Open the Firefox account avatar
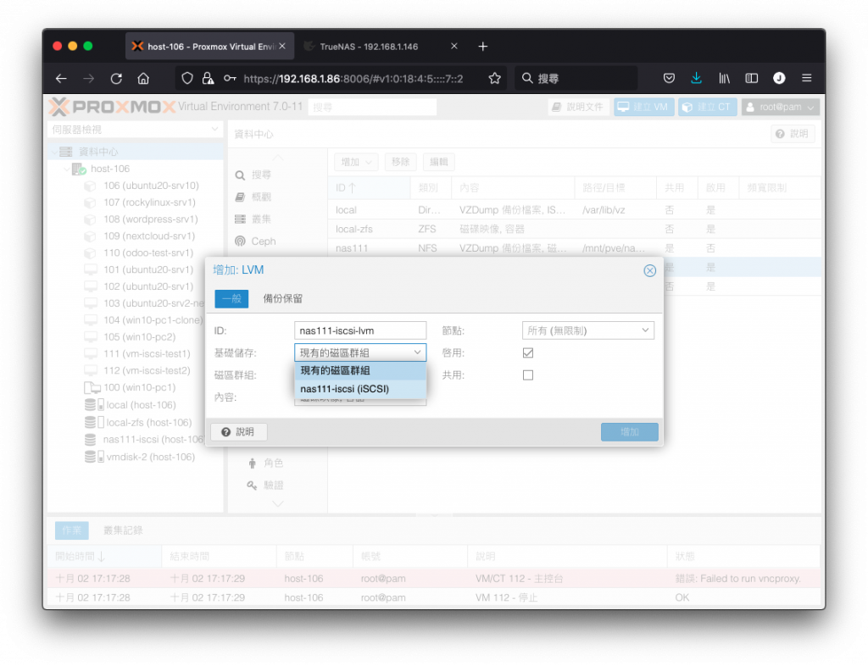This screenshot has width=868, height=666. [779, 78]
